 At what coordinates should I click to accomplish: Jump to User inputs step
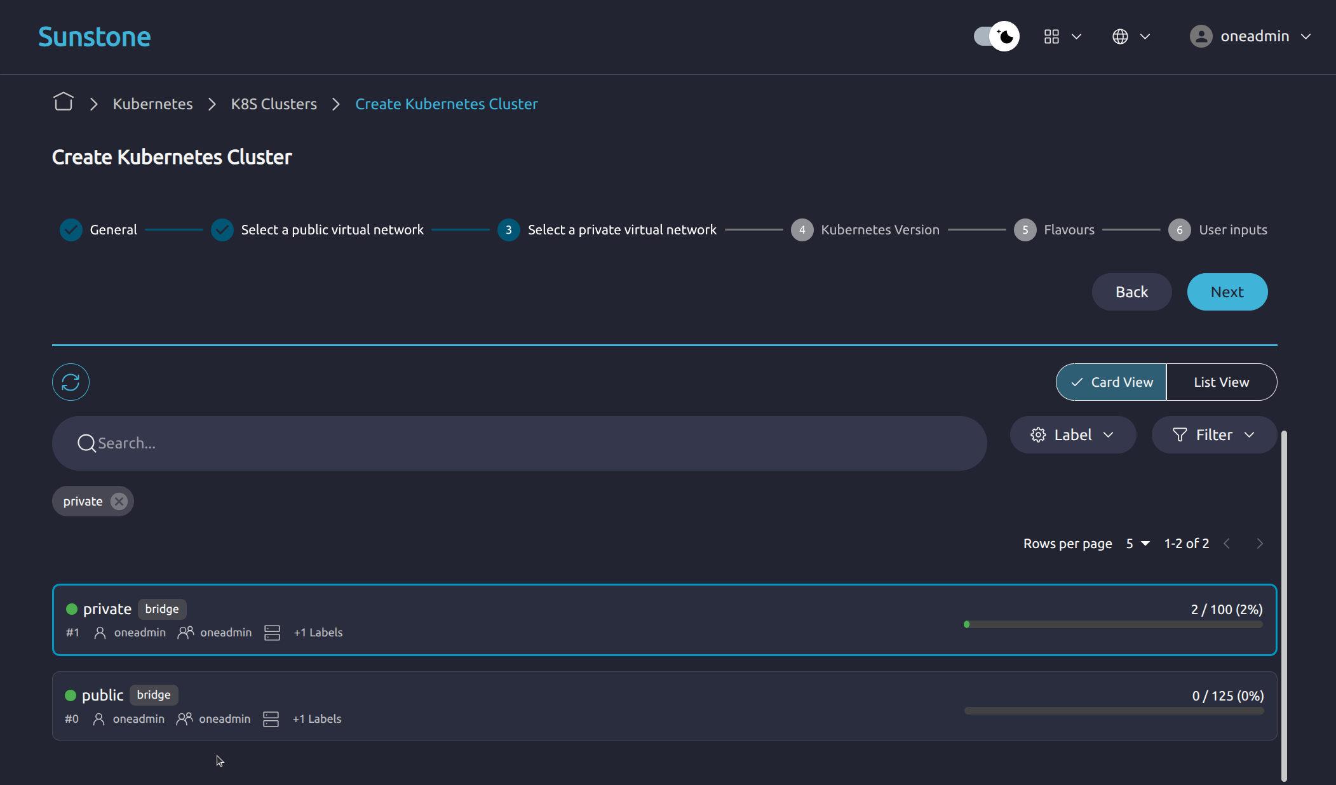pos(1218,229)
